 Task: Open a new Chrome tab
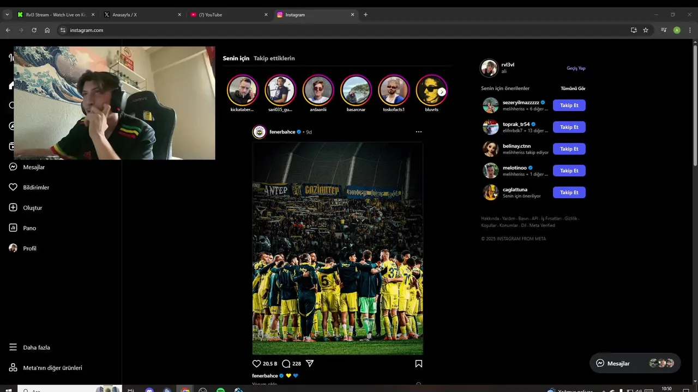pos(365,15)
